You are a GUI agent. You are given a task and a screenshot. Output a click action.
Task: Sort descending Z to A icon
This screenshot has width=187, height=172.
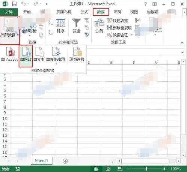(51, 33)
